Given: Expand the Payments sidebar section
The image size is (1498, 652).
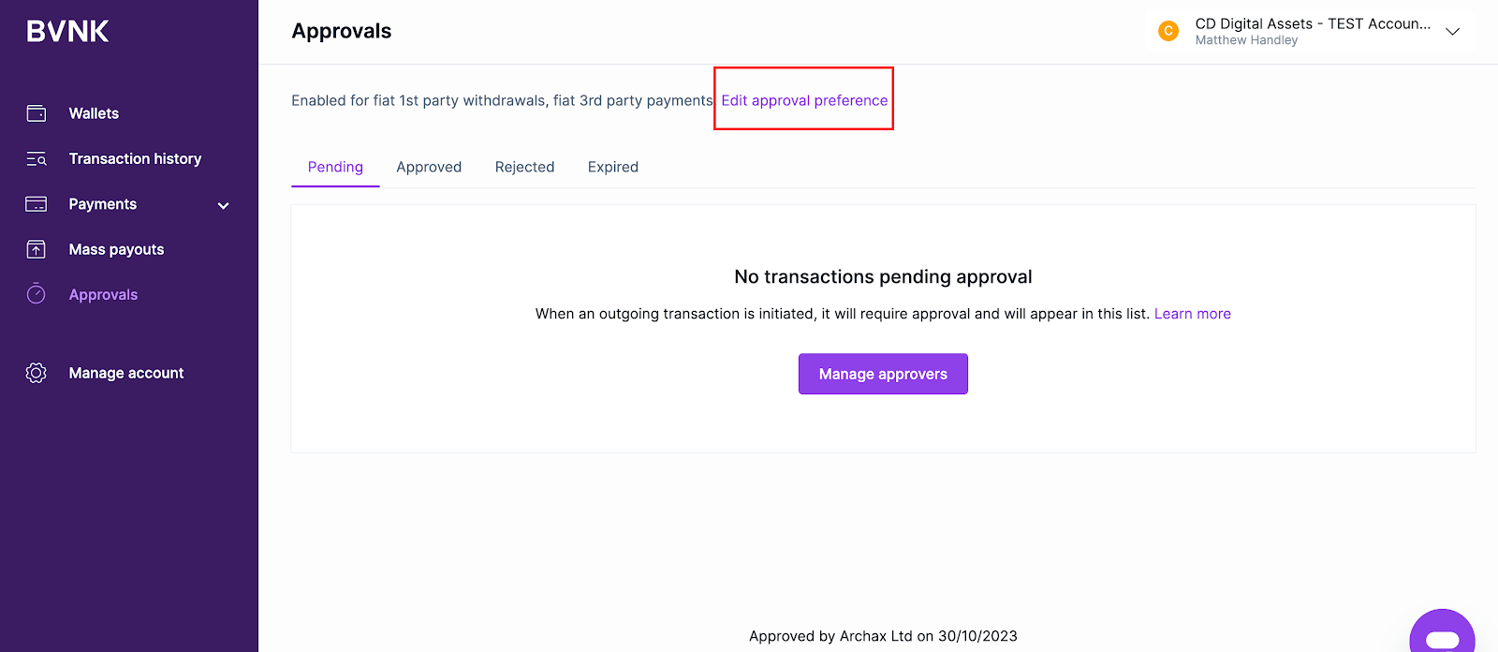Looking at the screenshot, I should (x=223, y=204).
